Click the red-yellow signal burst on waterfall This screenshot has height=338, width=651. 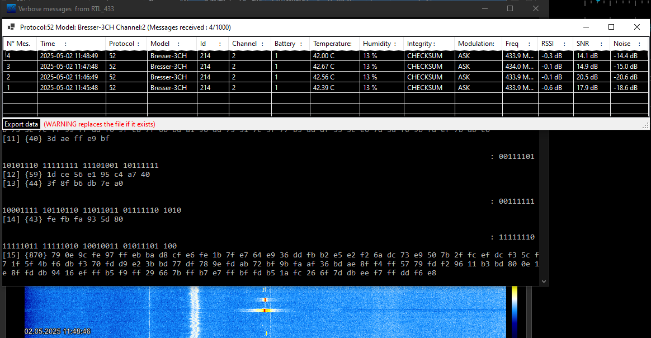point(265,310)
